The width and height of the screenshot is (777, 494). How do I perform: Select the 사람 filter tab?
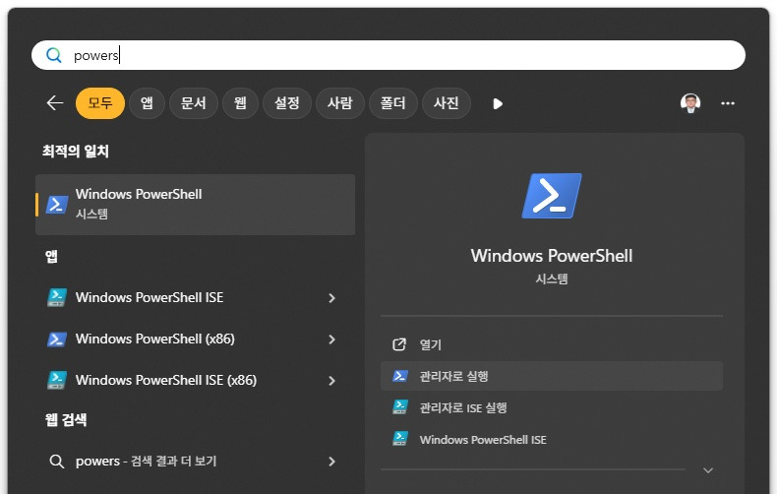(x=340, y=103)
